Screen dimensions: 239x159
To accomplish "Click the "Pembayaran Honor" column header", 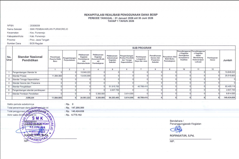I will [212, 59].
